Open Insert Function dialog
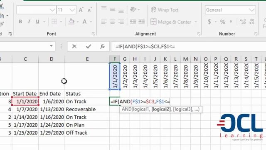Image resolution: width=266 pixels, height=150 pixels. tap(102, 46)
